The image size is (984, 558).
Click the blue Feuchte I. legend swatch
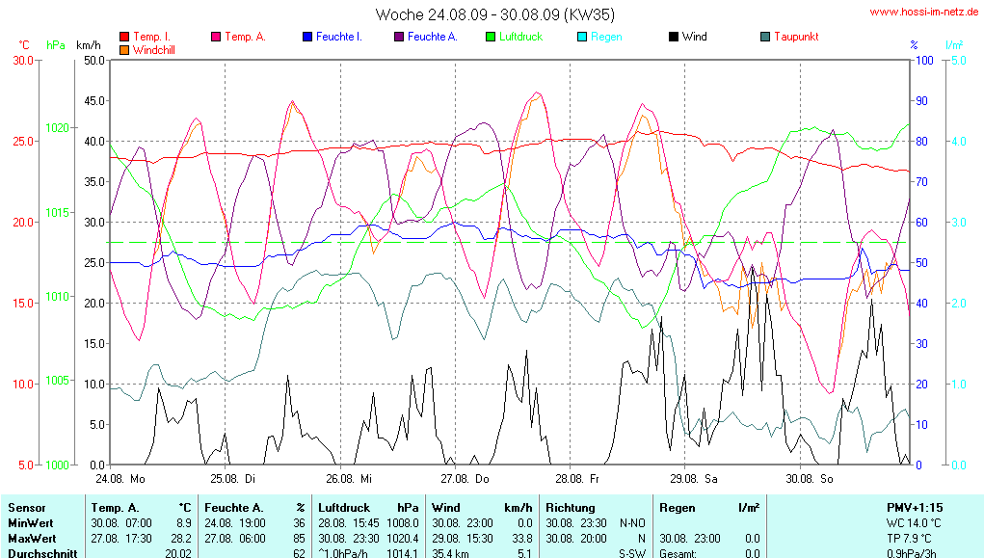[307, 37]
